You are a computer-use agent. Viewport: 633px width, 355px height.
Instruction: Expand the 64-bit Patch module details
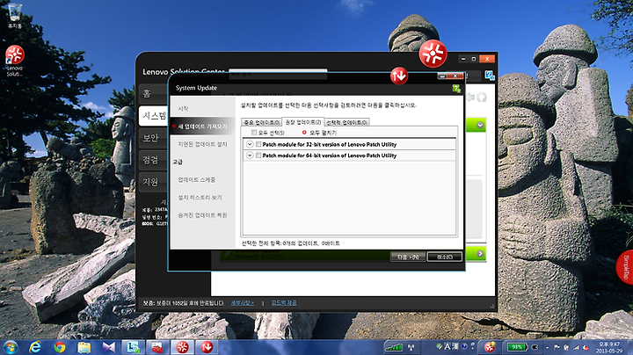(250, 156)
